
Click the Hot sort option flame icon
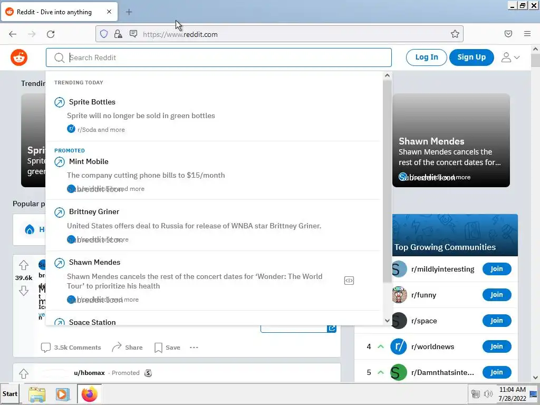coord(30,230)
